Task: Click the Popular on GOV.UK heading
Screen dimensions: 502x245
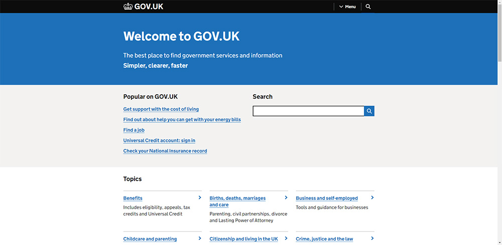Action: pyautogui.click(x=151, y=97)
